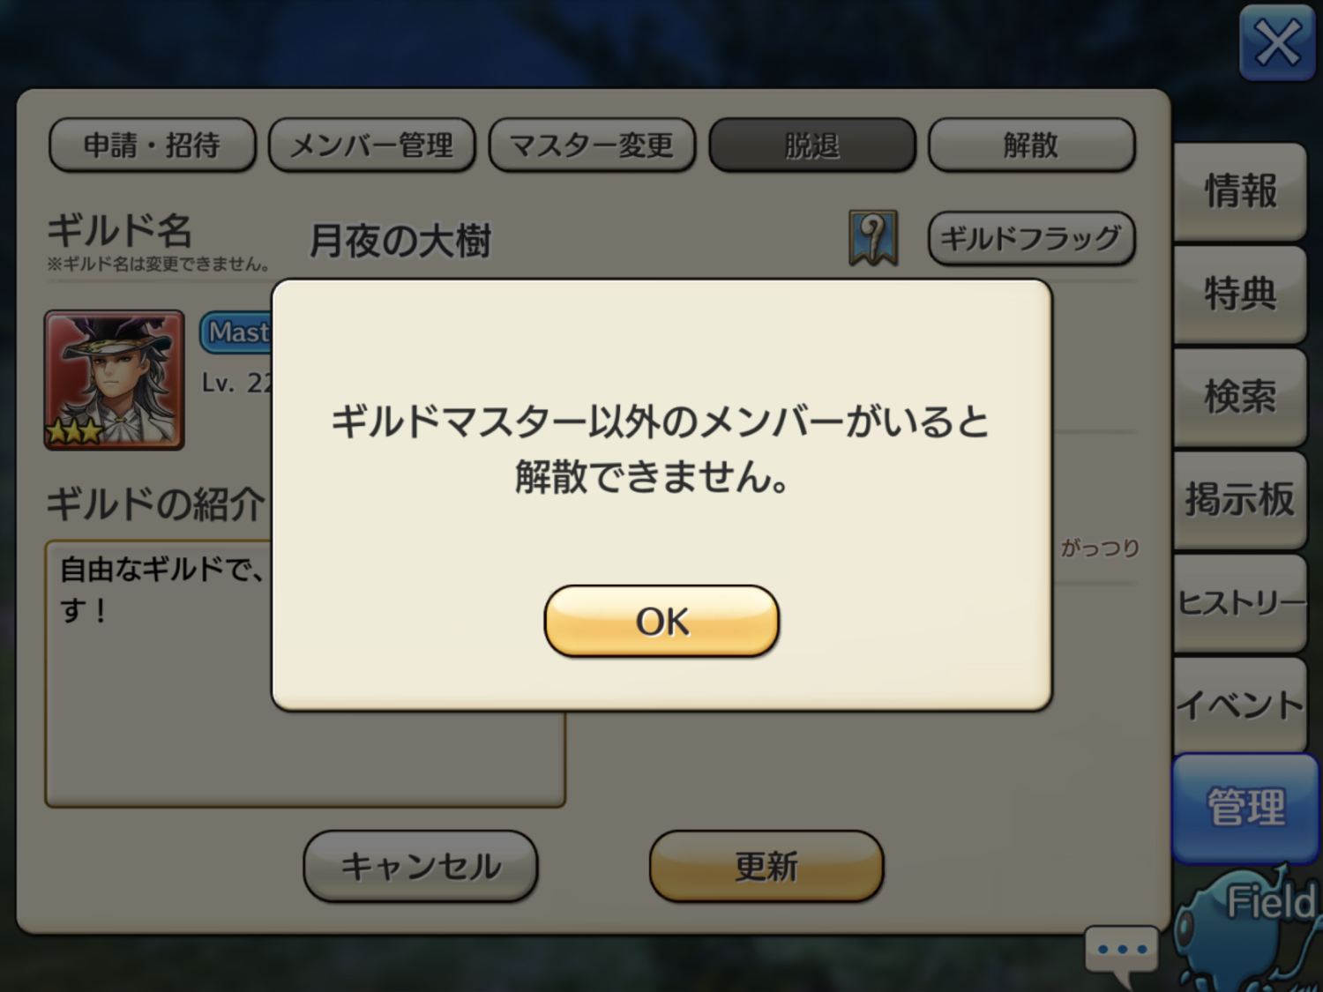This screenshot has width=1323, height=992.
Task: Select the マスター変更 tab
Action: click(591, 145)
